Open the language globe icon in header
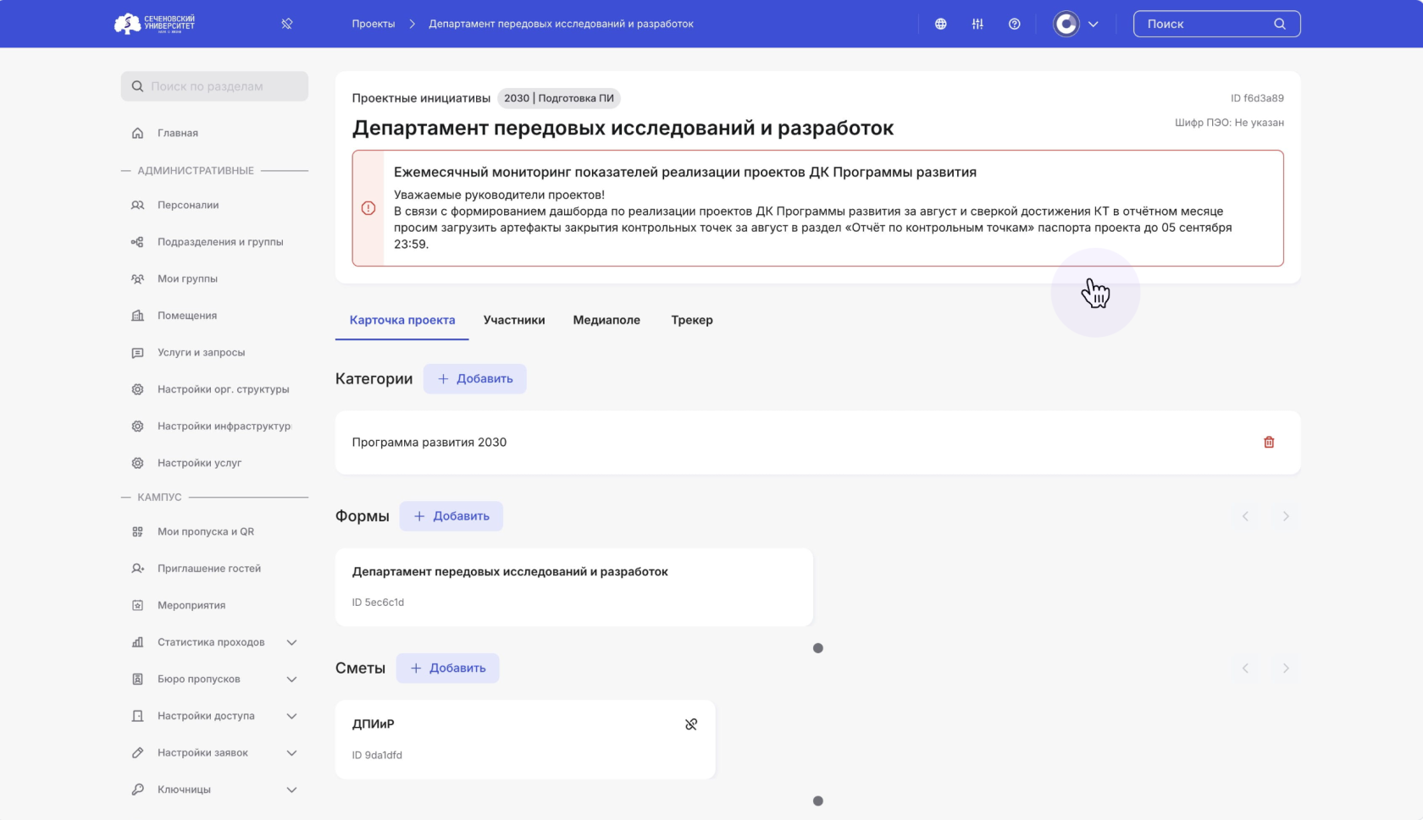 [x=940, y=24]
